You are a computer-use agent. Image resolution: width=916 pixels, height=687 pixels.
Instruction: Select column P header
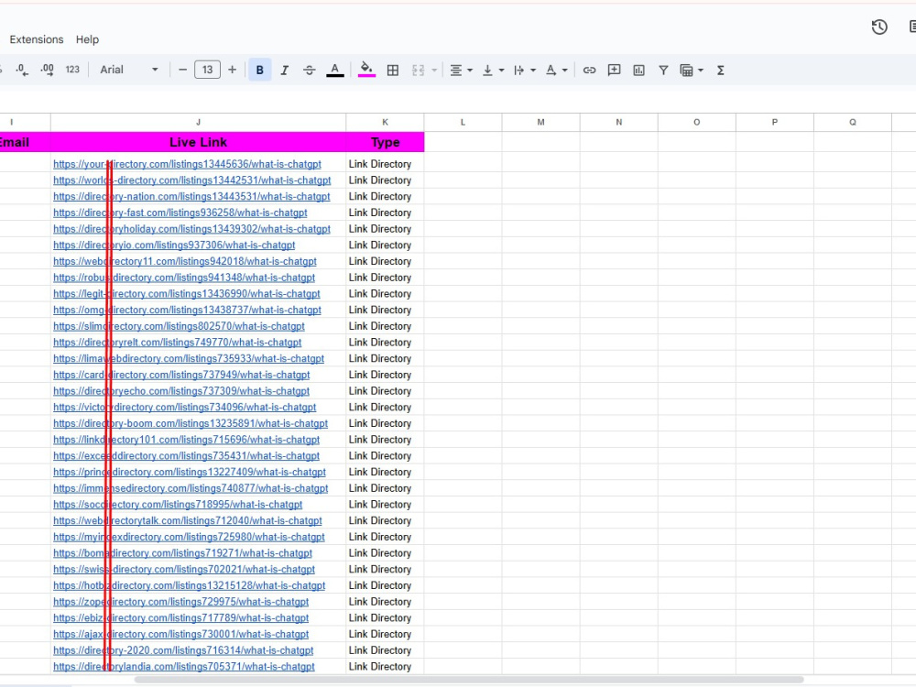775,122
